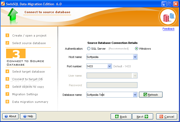
Task: Expand the Database name dropdown arrow
Action: point(135,95)
